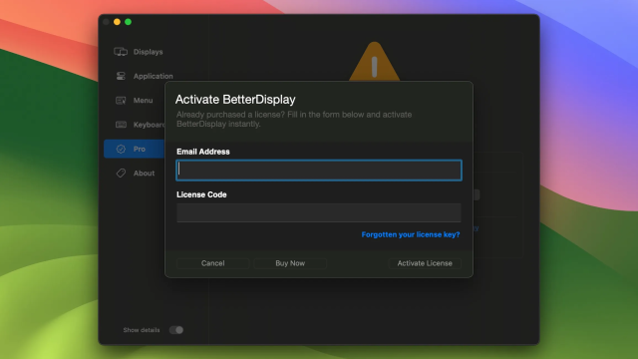Cancel the activation dialog
Screen dimensions: 638x359
pos(212,263)
